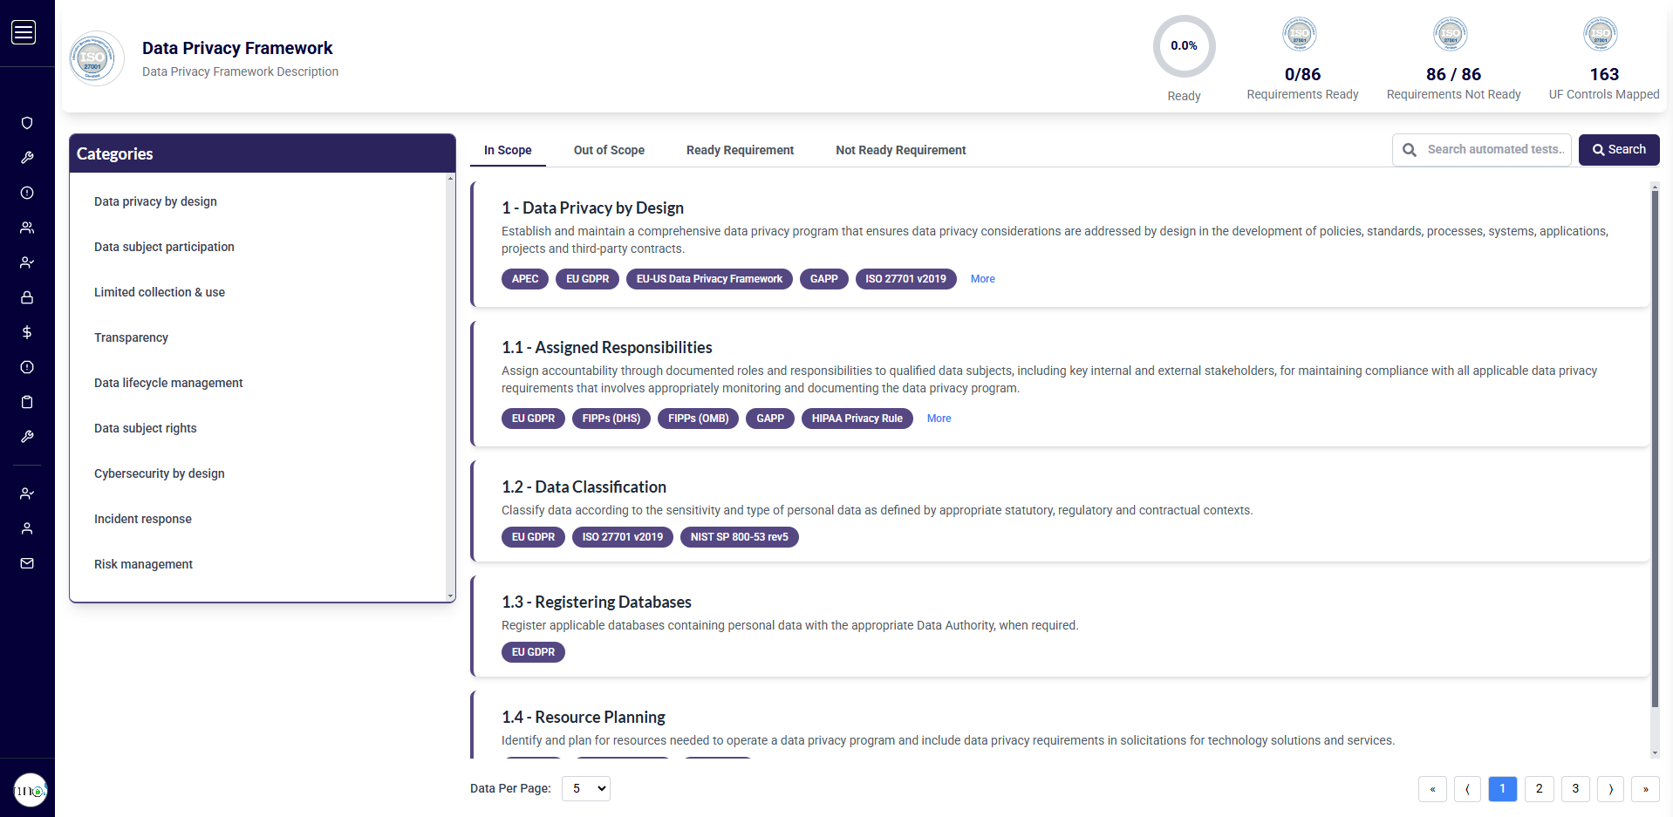Image resolution: width=1673 pixels, height=817 pixels.
Task: Open the envelope mail icon
Action: (27, 563)
